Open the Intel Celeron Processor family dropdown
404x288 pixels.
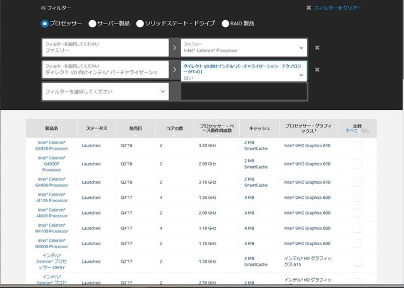(244, 48)
